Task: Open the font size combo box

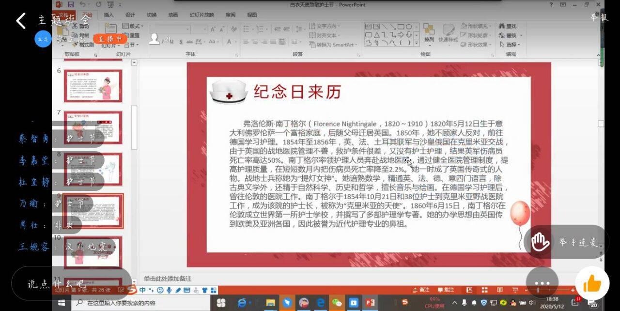Action: tap(199, 30)
